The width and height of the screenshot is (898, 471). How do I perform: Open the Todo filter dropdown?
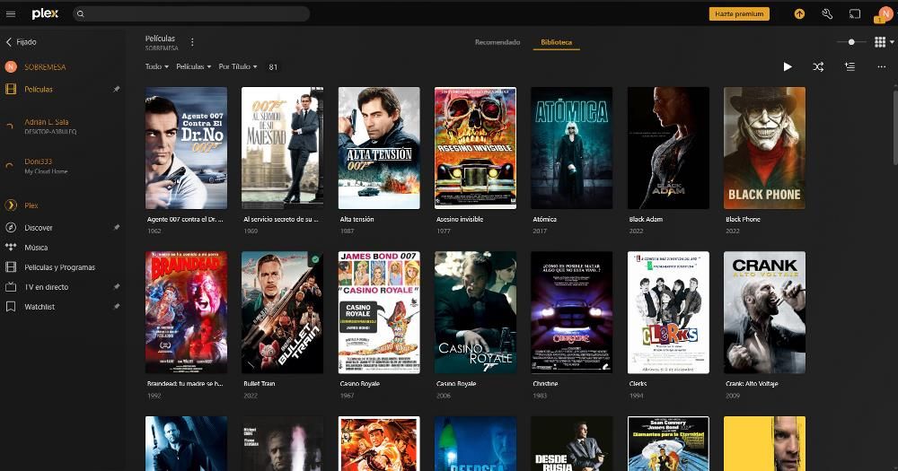157,67
